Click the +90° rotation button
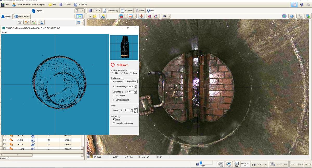Screen dimensions: 312x168 135,109
